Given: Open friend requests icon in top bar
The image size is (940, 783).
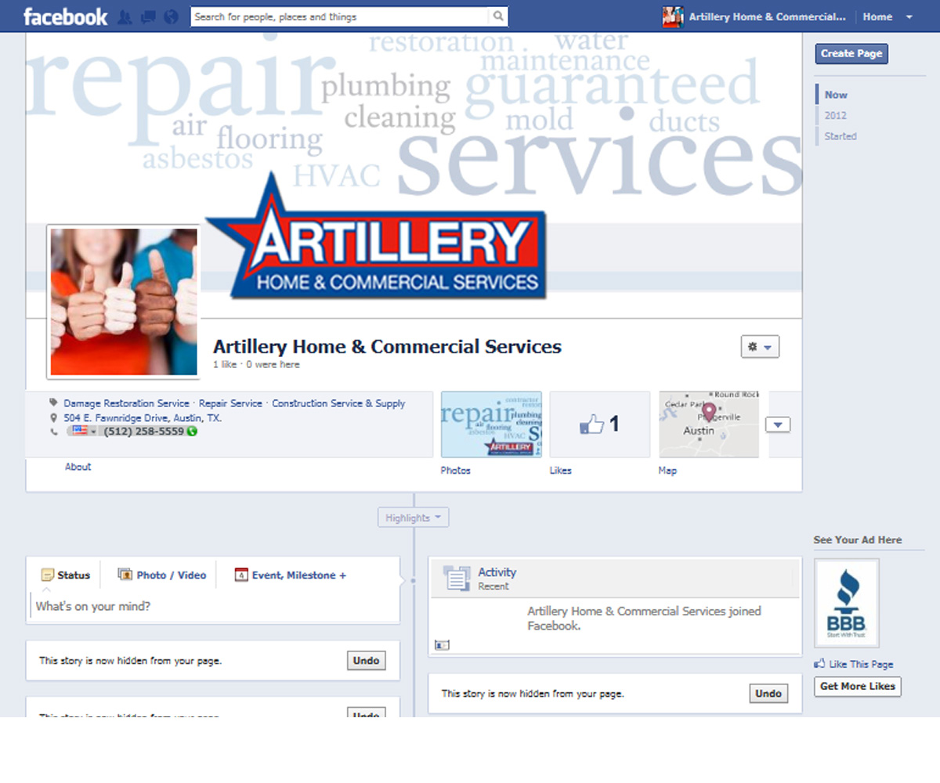Looking at the screenshot, I should pos(125,16).
